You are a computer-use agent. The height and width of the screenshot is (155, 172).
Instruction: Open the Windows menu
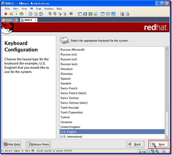pyautogui.click(x=49, y=9)
